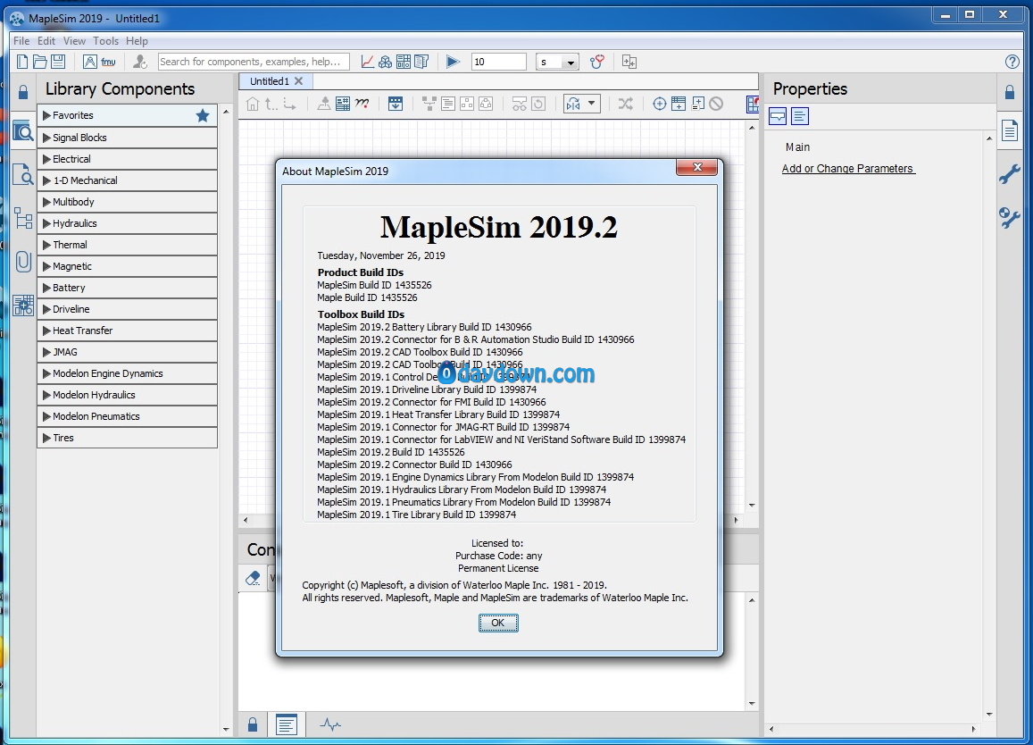
Task: Click the save floppy-disk icon
Action: click(58, 62)
